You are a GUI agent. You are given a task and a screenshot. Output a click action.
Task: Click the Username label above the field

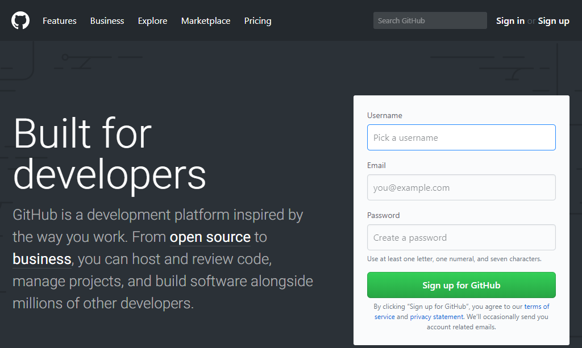384,115
